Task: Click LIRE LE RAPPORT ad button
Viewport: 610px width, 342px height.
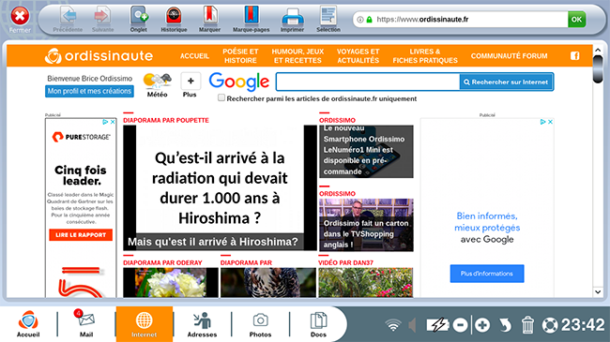Action: point(81,235)
